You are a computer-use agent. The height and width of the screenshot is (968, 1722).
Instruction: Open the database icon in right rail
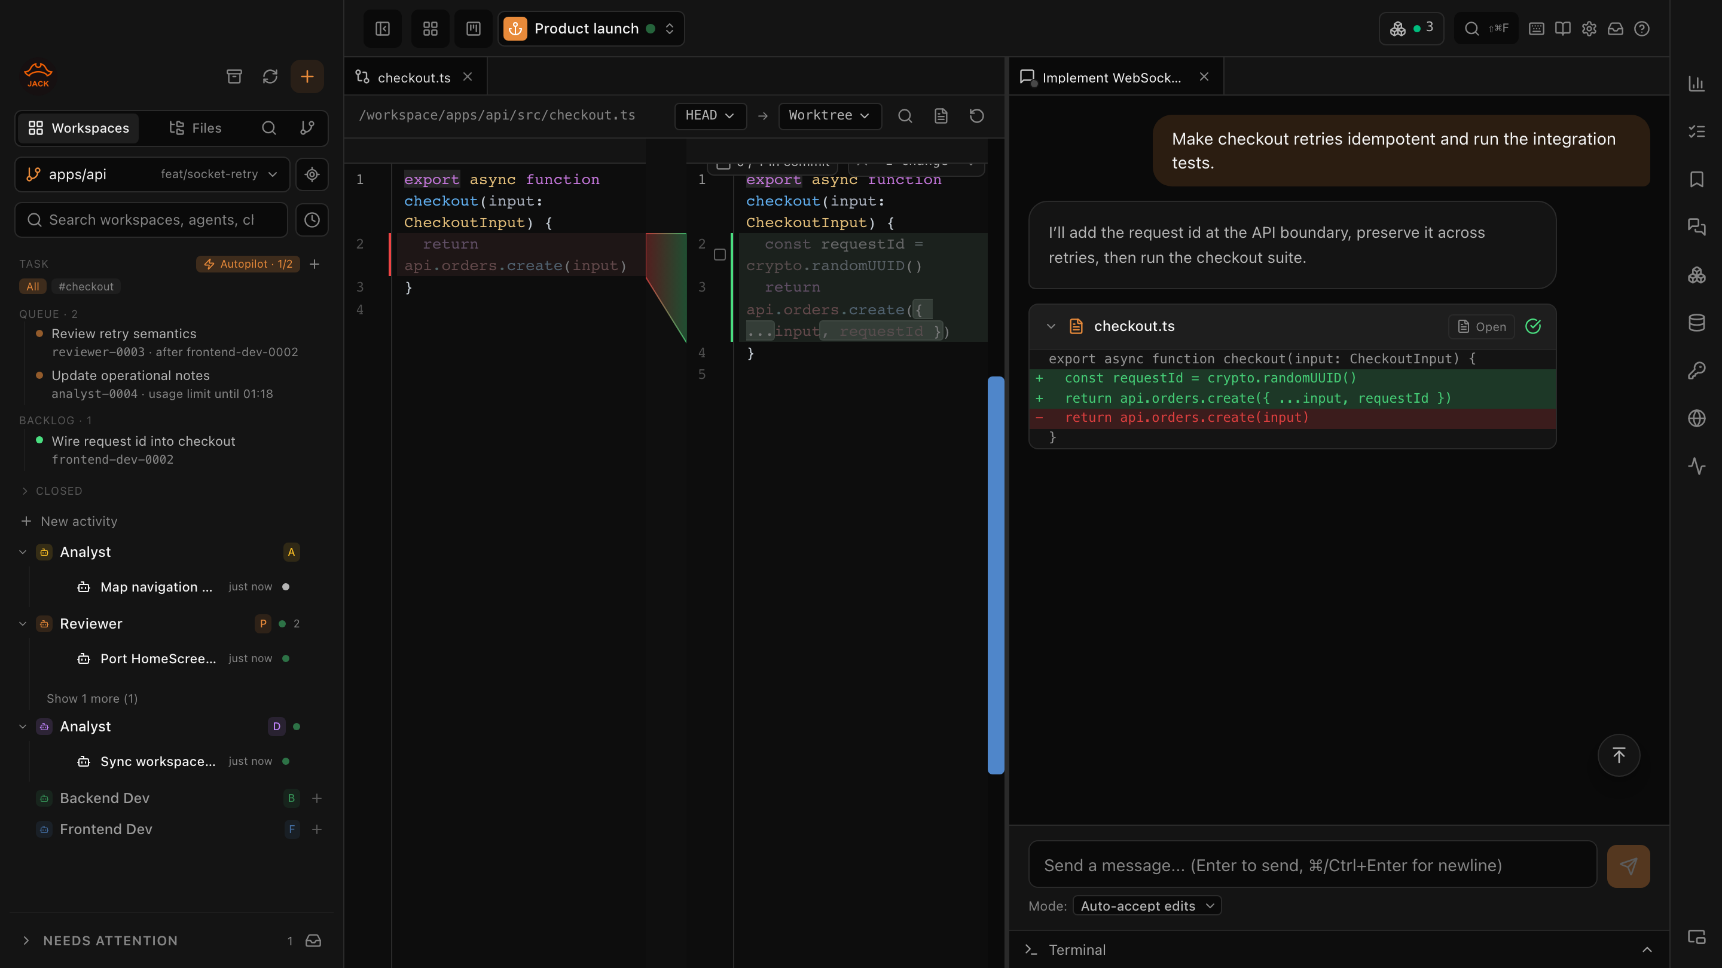pyautogui.click(x=1697, y=323)
